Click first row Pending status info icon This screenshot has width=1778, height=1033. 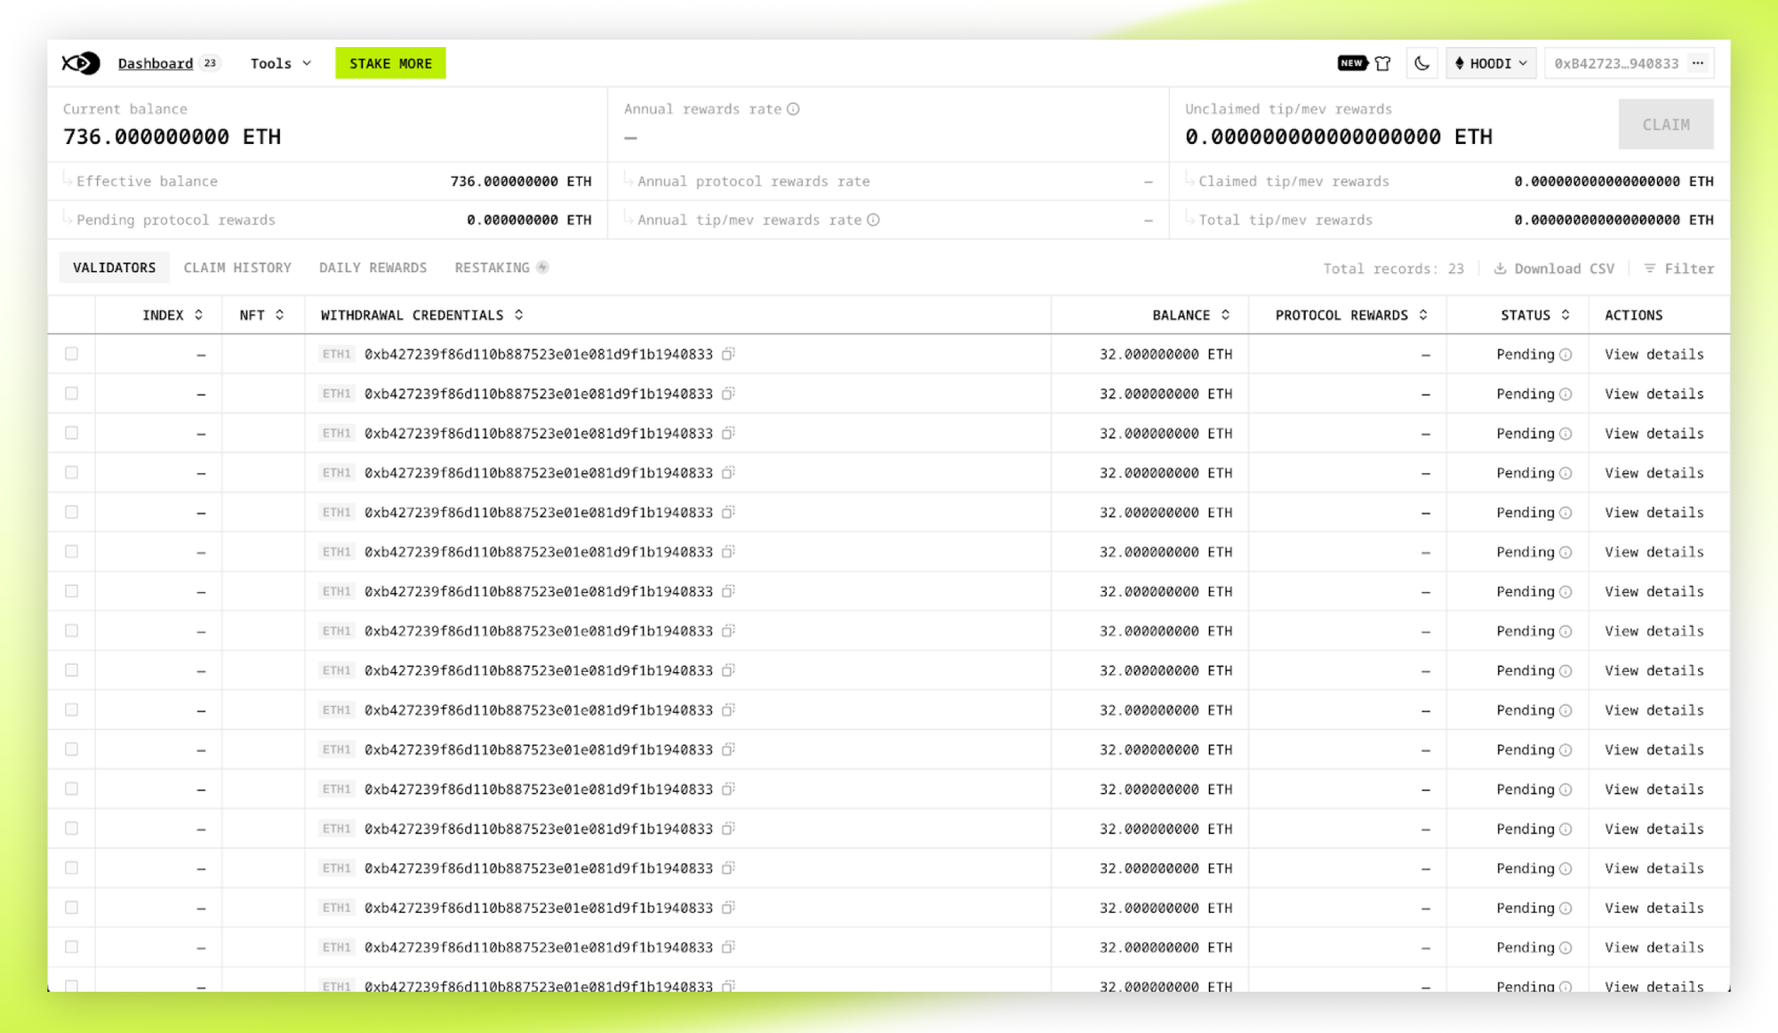coord(1566,355)
